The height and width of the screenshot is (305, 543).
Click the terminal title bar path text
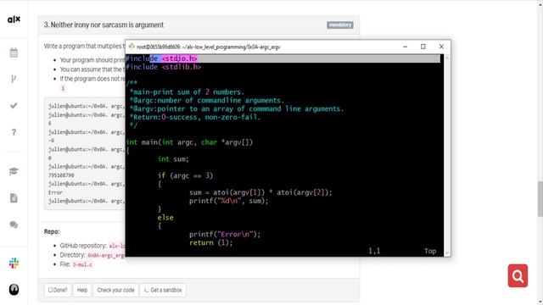209,47
